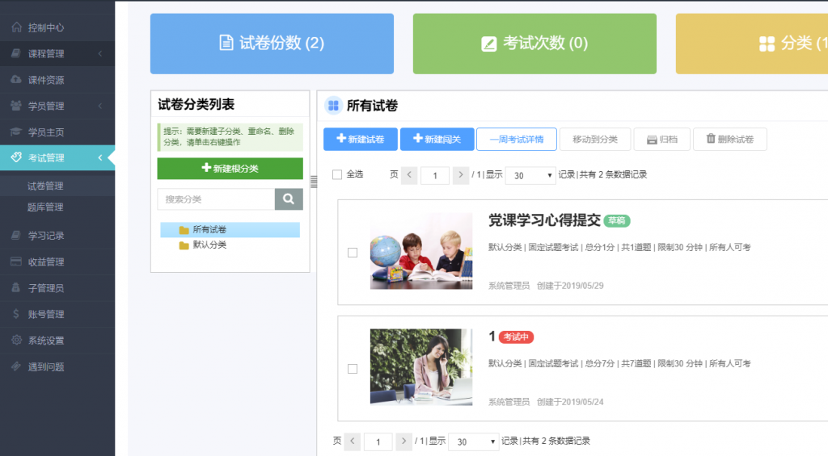This screenshot has width=828, height=456.
Task: Click the search magnifier button for 搜索分类
Action: pos(289,199)
